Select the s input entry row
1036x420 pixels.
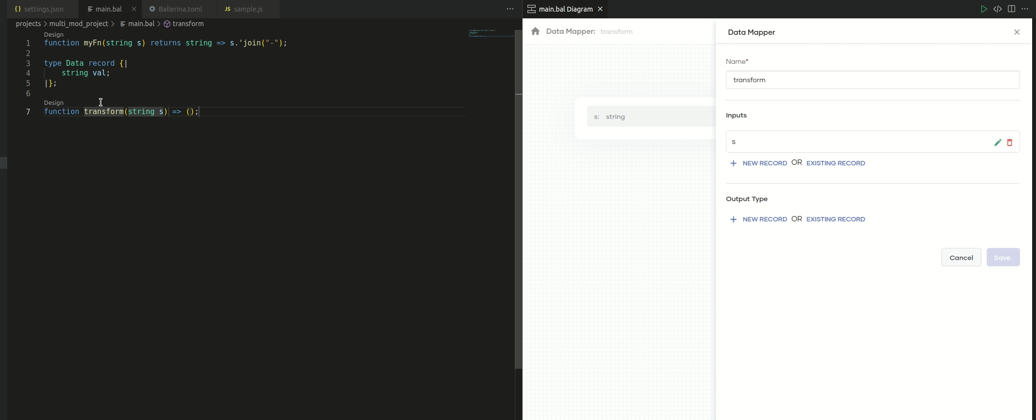click(873, 142)
